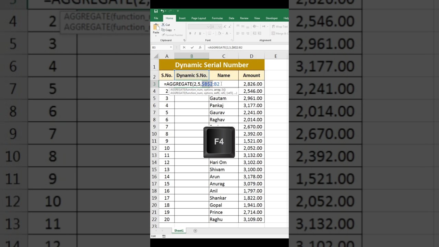Image resolution: width=439 pixels, height=247 pixels.
Task: Select column D header
Action: pos(251,56)
